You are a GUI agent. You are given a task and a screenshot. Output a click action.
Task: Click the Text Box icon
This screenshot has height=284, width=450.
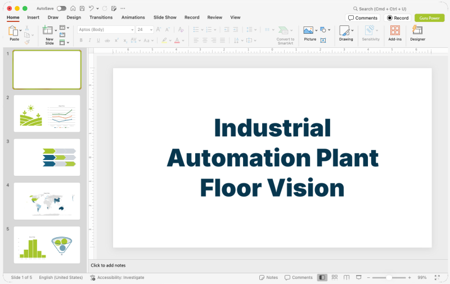(x=323, y=41)
